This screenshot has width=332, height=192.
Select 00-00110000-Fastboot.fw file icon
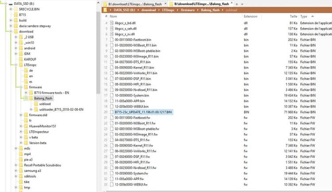[x=112, y=118]
